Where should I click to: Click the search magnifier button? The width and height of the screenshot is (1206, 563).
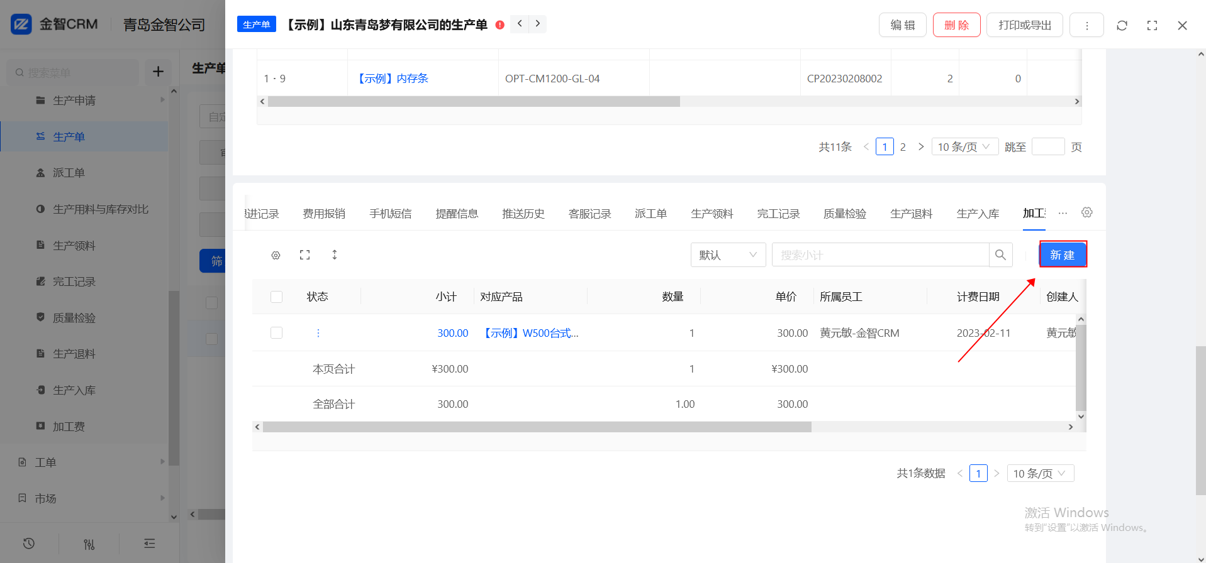pyautogui.click(x=1000, y=254)
